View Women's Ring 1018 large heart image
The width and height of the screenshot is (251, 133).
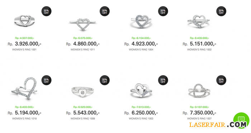(x=24, y=88)
